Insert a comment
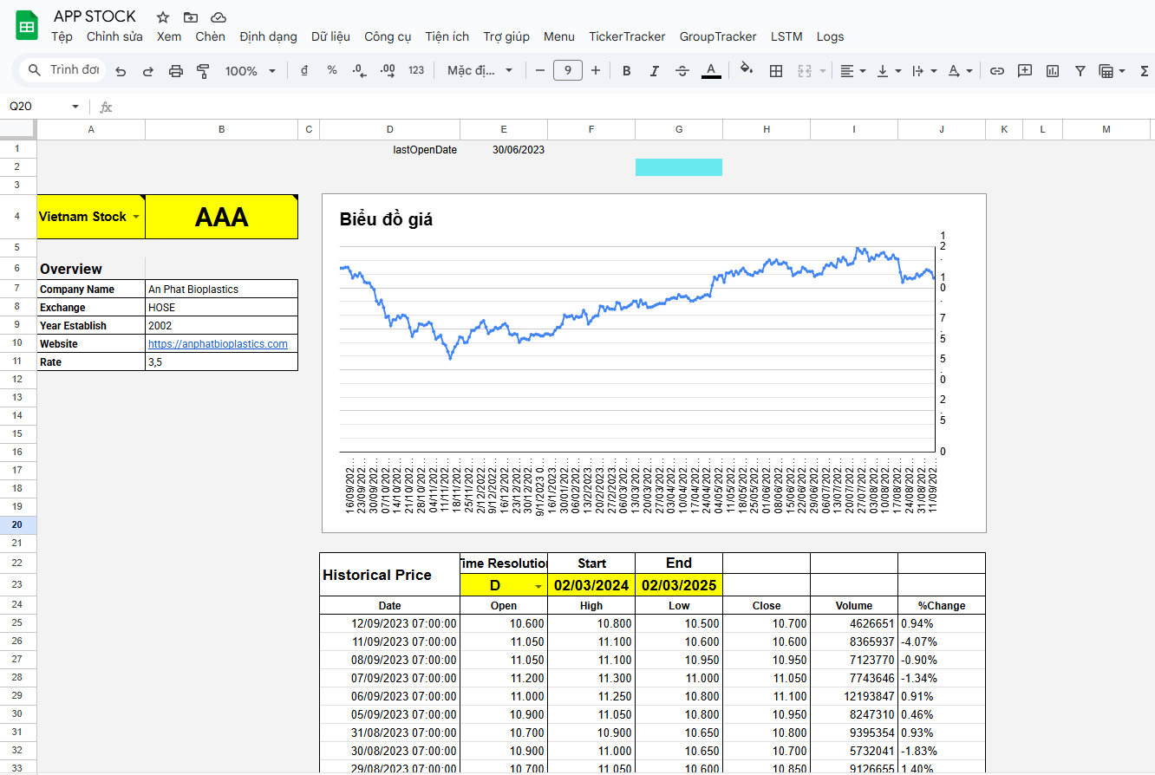1155x775 pixels. [x=1025, y=71]
